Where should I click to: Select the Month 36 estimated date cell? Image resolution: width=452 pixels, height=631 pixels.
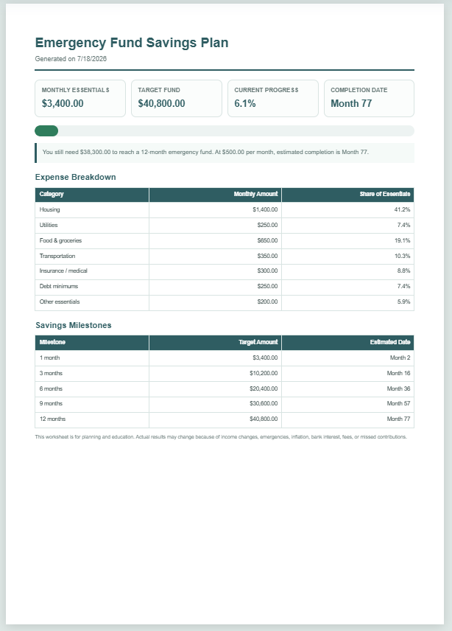(348, 388)
